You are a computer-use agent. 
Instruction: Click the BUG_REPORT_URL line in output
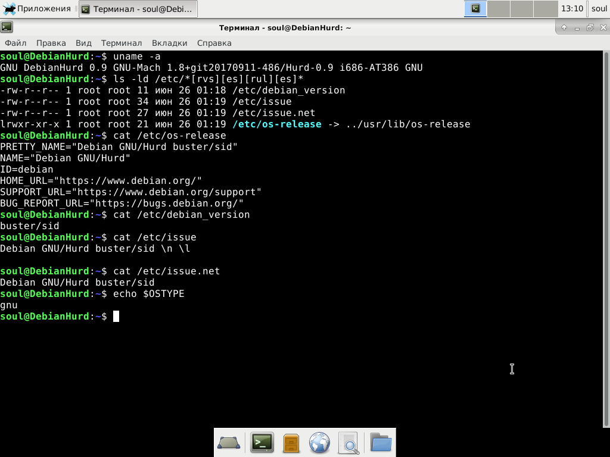point(122,204)
